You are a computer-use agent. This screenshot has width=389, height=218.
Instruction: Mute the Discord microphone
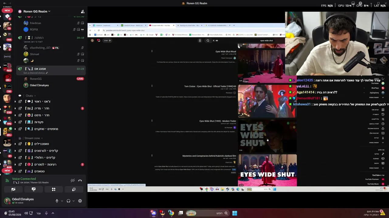57,201
